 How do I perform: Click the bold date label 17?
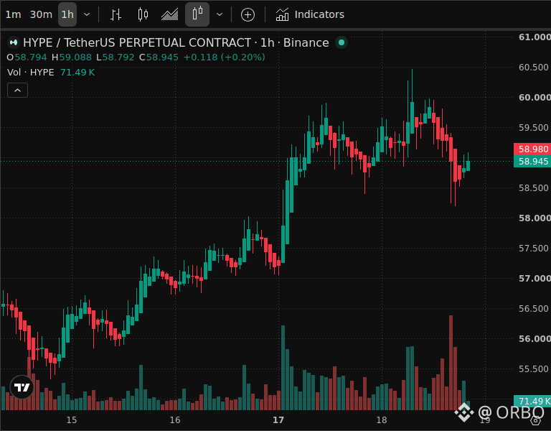point(278,420)
